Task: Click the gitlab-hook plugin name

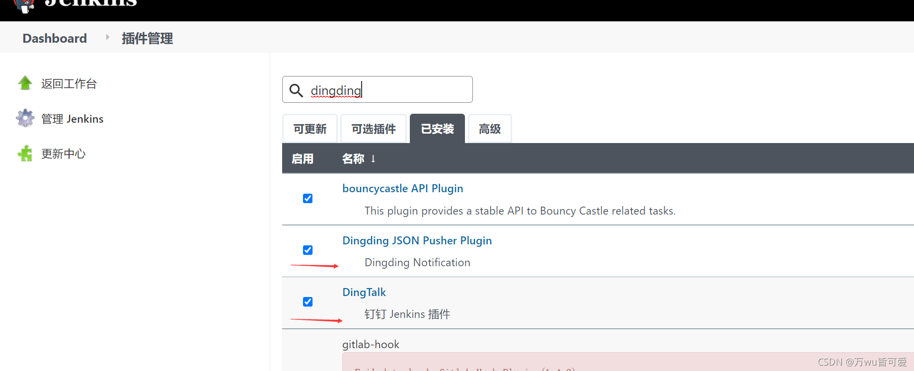Action: click(x=371, y=344)
